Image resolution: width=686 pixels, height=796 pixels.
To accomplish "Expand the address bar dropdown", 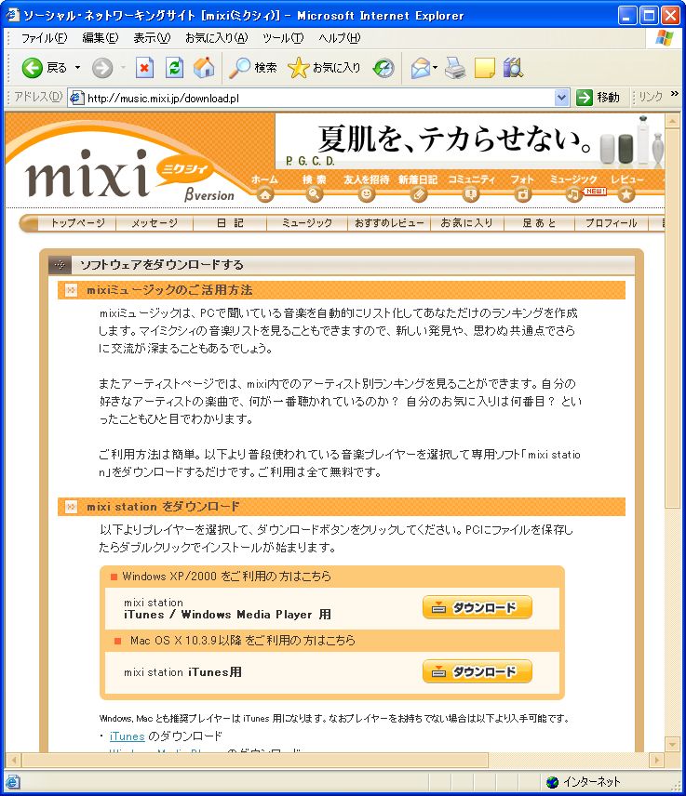I will (561, 98).
